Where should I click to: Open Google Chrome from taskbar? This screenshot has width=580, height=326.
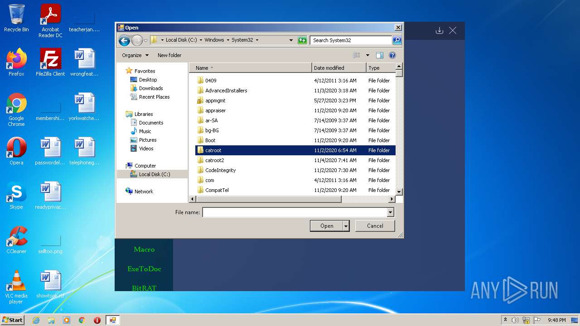[x=82, y=320]
